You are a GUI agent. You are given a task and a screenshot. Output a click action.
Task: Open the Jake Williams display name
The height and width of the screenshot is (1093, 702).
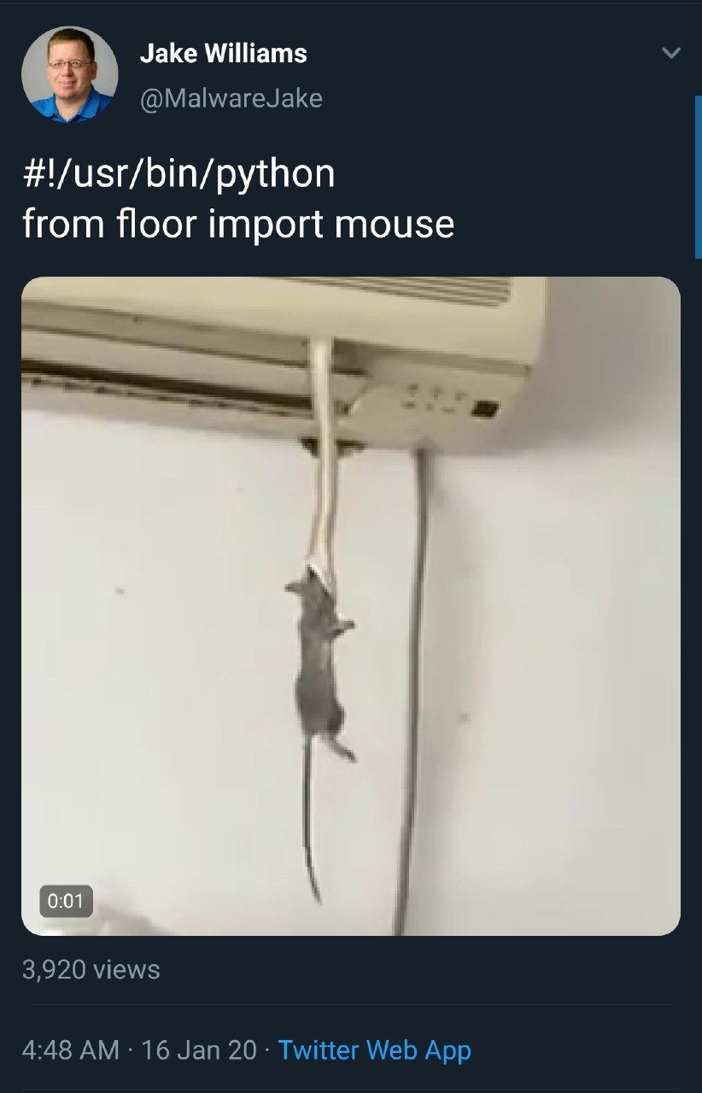[x=223, y=54]
